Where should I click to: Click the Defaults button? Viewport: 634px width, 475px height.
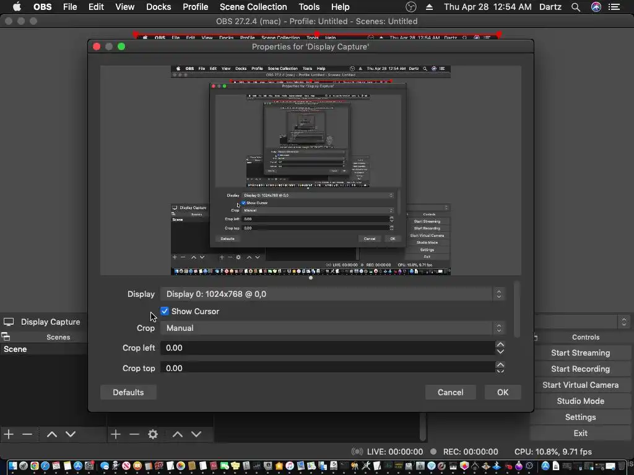(x=128, y=392)
